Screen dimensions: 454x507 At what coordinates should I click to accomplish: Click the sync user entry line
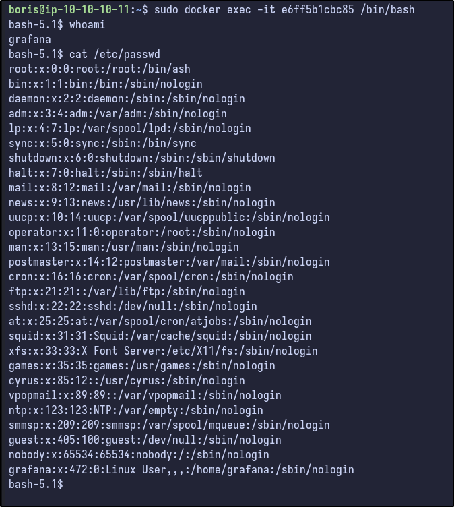tap(102, 143)
